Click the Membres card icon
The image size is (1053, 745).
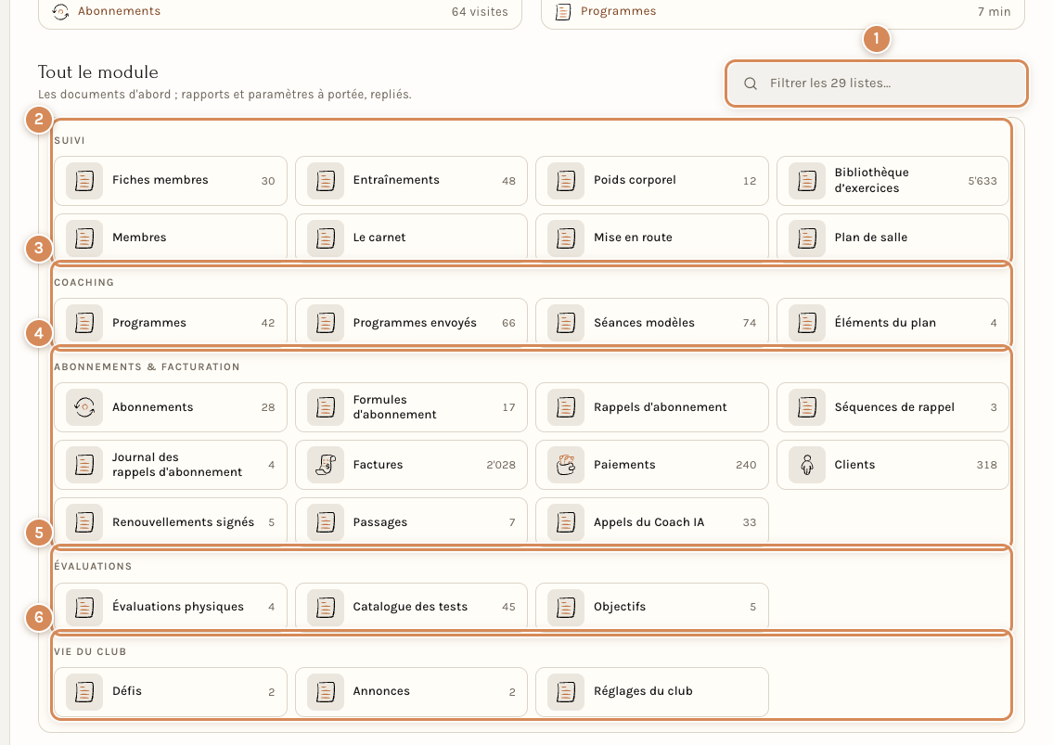(84, 238)
